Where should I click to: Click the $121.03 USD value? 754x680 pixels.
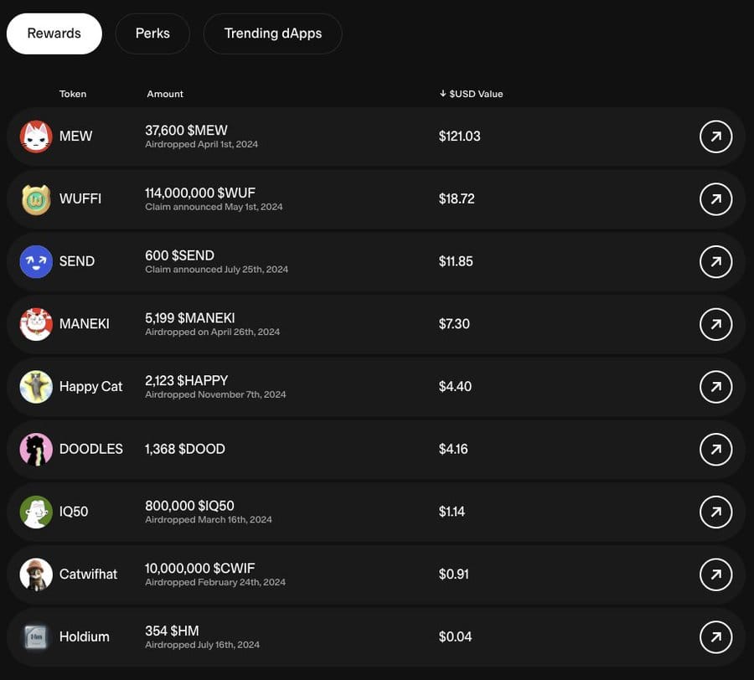[x=459, y=137]
